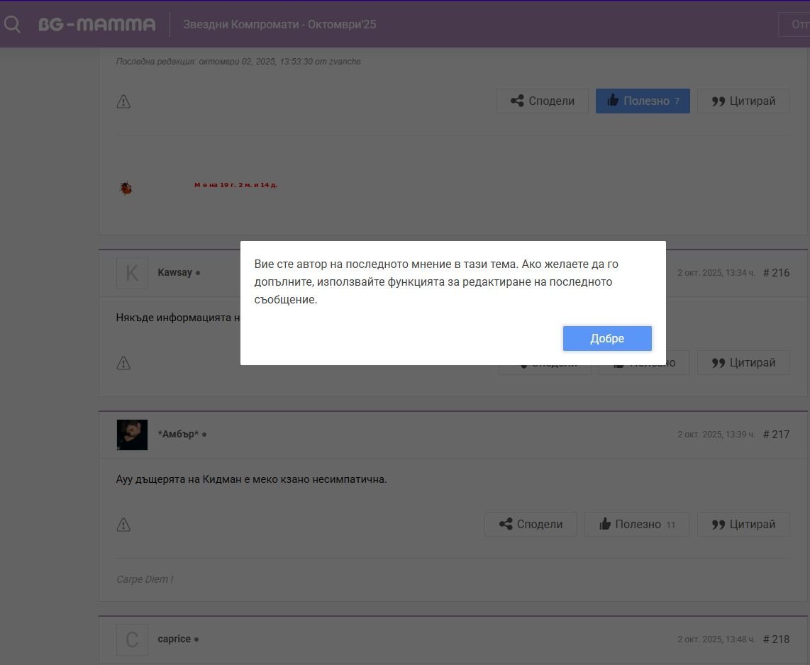Report *Амбър* post #217 via warning icon
This screenshot has height=665, width=810.
pyautogui.click(x=123, y=525)
